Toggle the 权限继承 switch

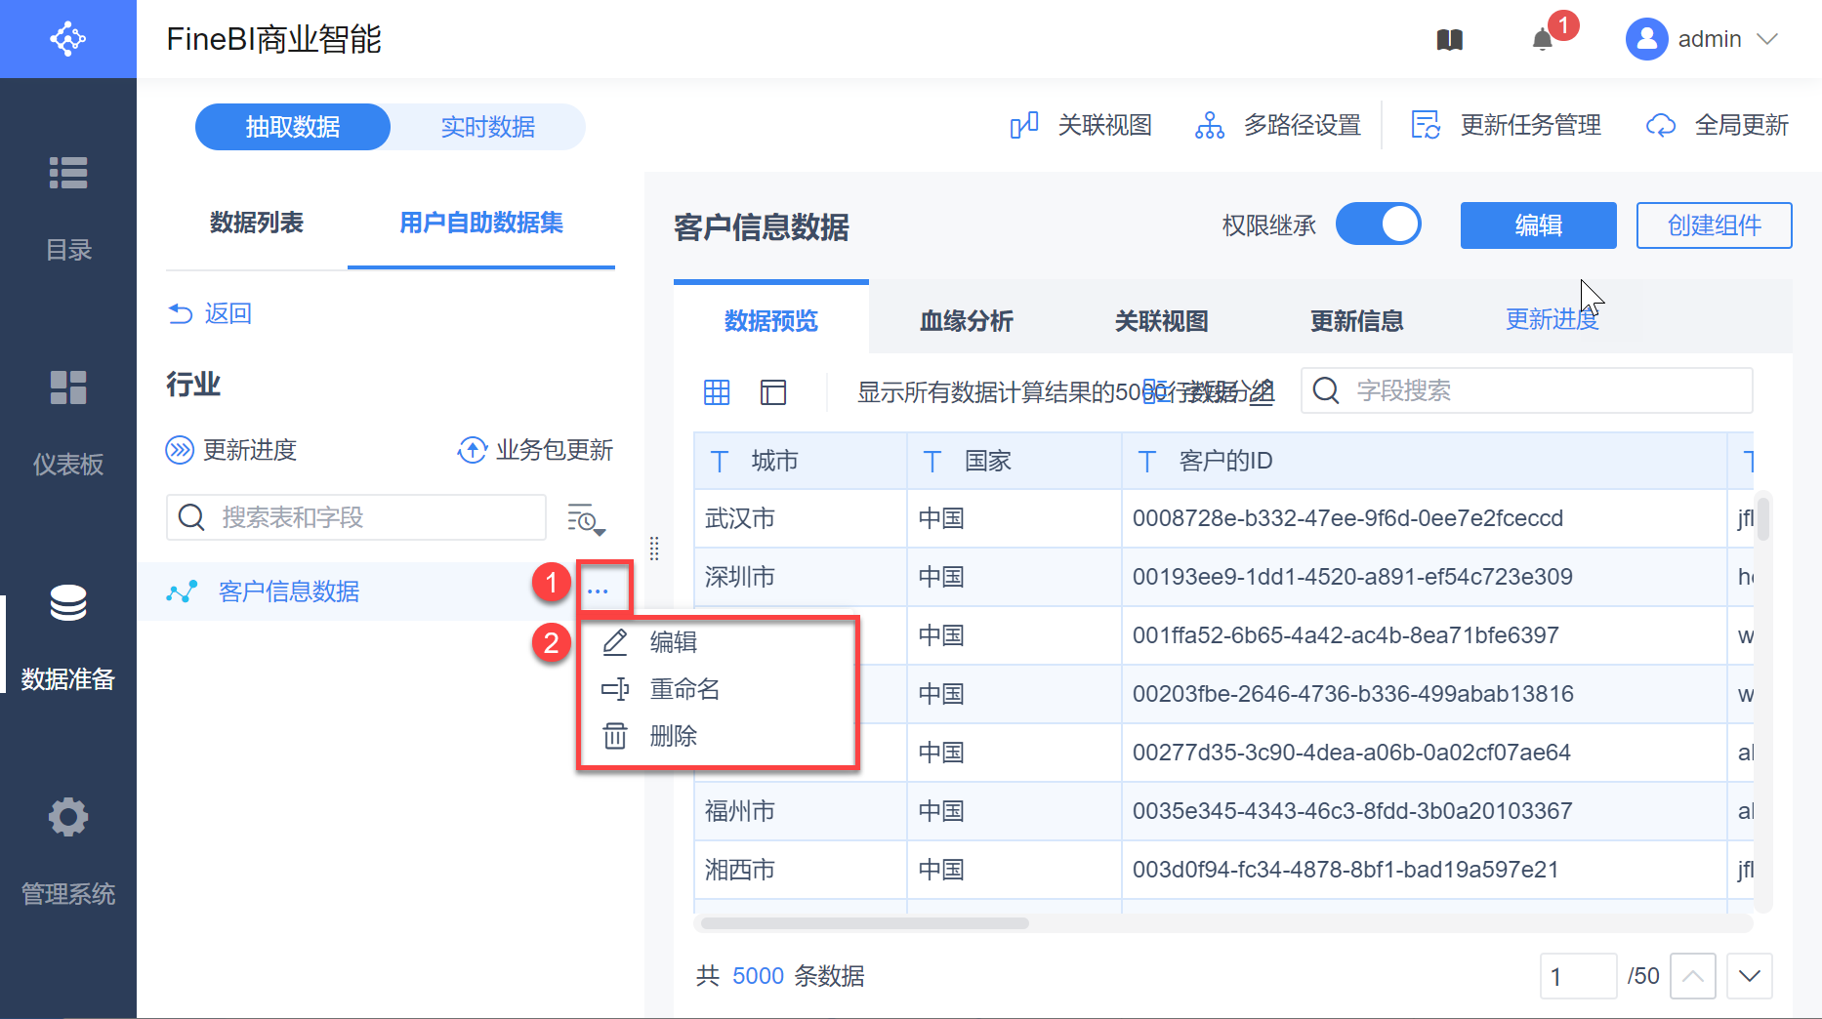pos(1379,224)
